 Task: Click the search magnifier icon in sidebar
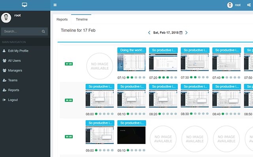point(43,31)
